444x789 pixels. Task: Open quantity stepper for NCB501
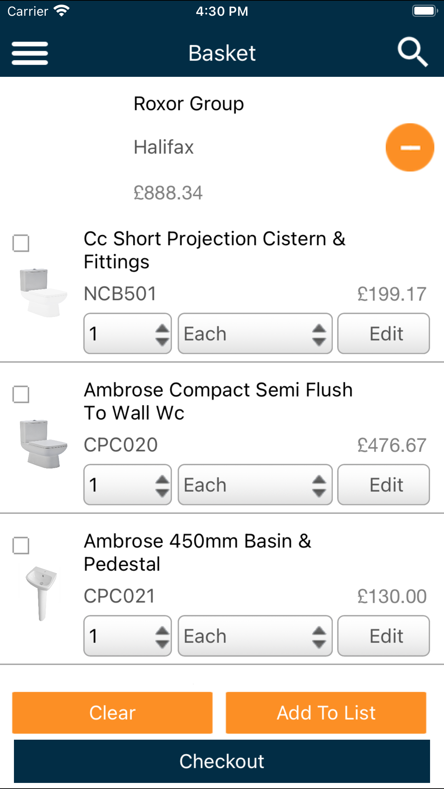128,333
